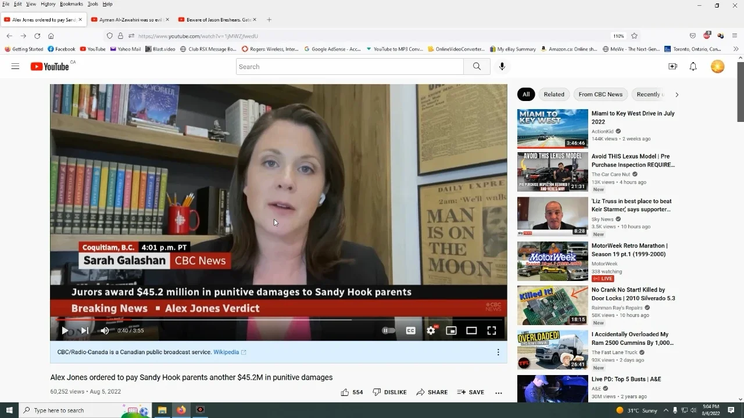
Task: Open the Firefox application hamburger menu
Action: [x=735, y=36]
